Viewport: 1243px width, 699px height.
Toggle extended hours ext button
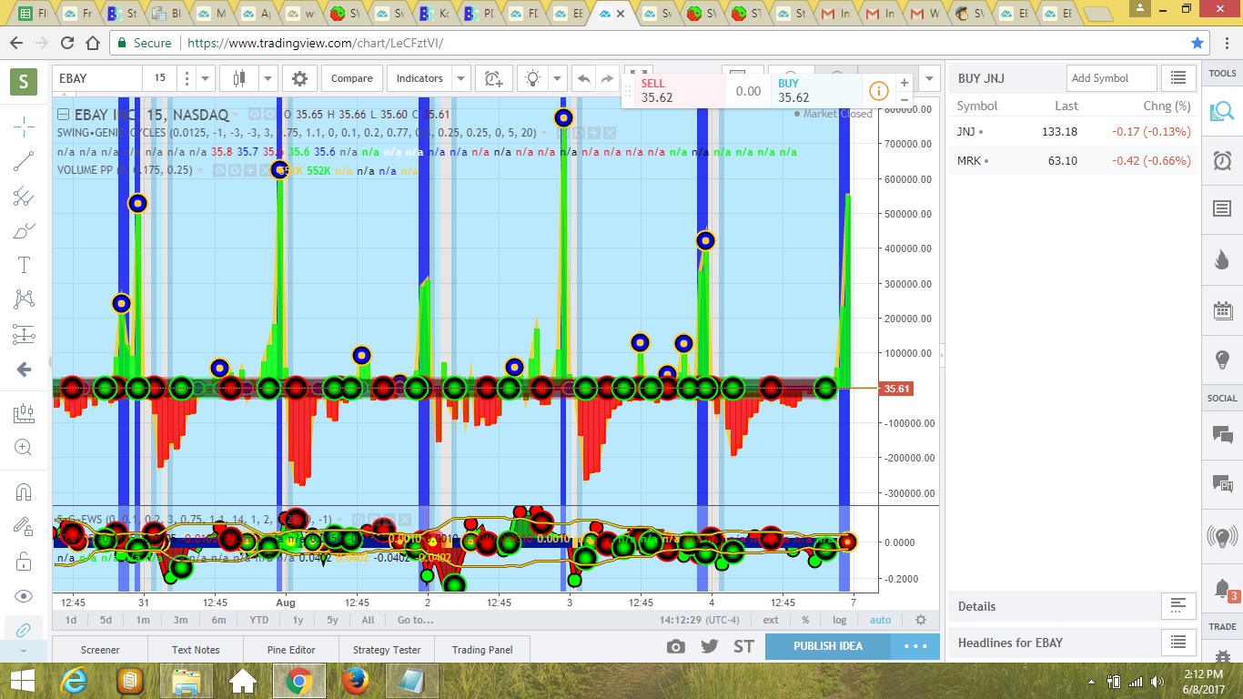point(771,620)
